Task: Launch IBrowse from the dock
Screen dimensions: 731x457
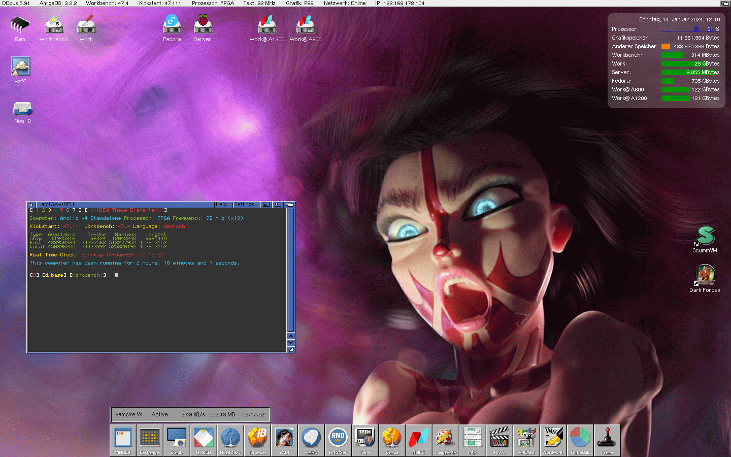Action: pos(257,440)
